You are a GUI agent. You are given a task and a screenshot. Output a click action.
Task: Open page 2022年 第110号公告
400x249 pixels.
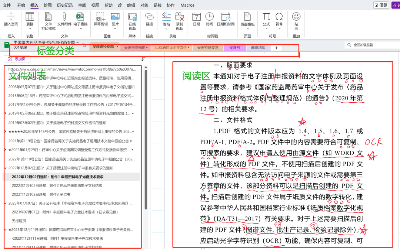(72, 159)
